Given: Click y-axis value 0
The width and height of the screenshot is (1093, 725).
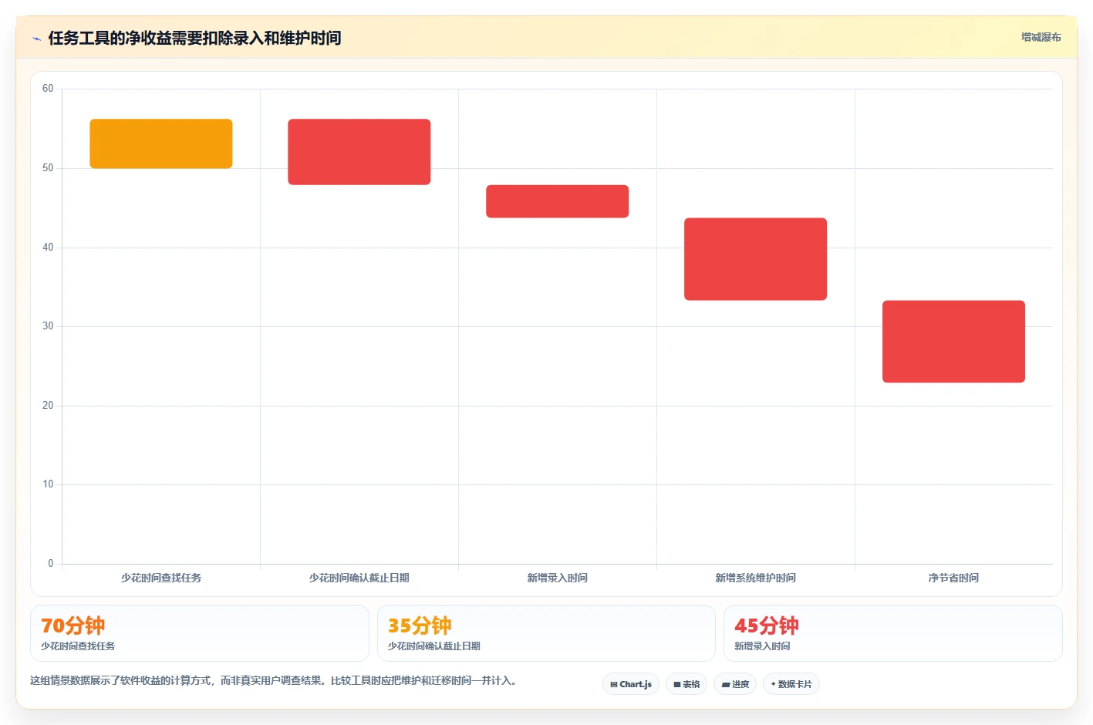Looking at the screenshot, I should (x=51, y=564).
